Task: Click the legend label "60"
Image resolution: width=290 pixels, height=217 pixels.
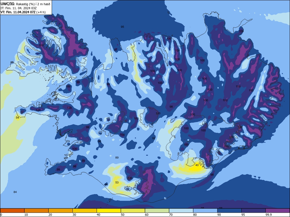Action: coord(147,215)
